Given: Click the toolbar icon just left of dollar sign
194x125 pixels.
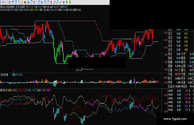Looking at the screenshot, I should coord(48,2).
